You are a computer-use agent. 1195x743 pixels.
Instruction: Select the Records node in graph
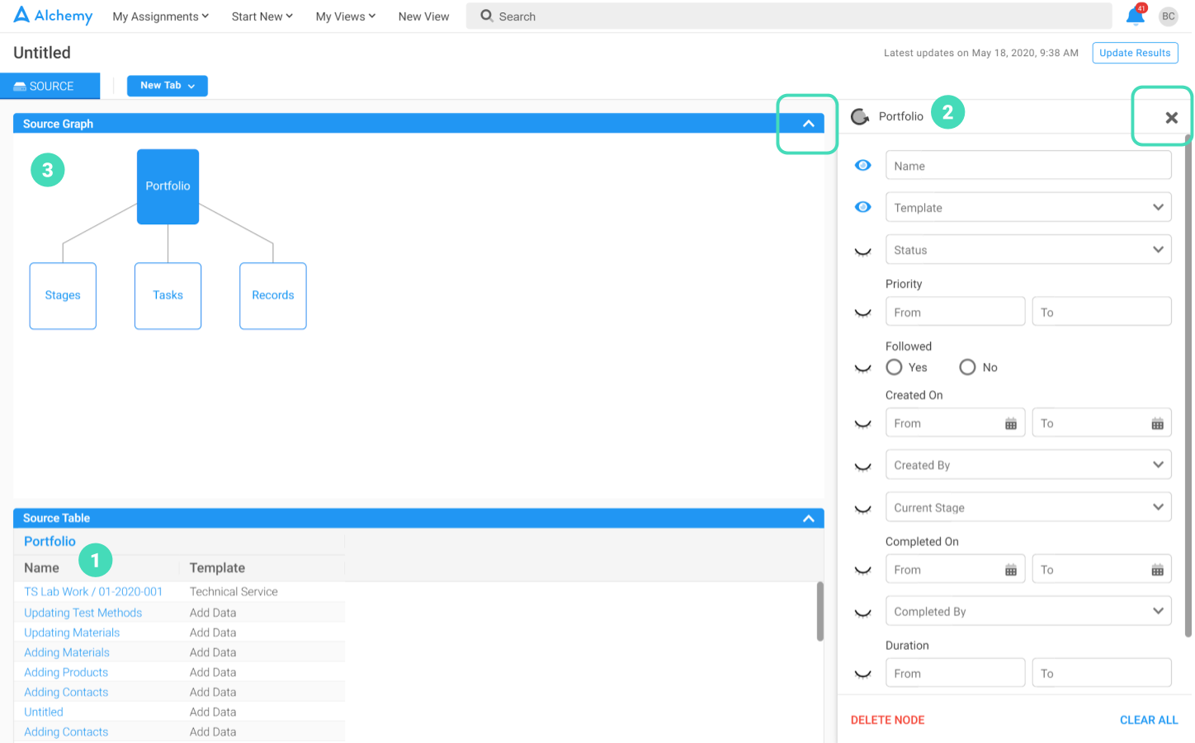273,296
